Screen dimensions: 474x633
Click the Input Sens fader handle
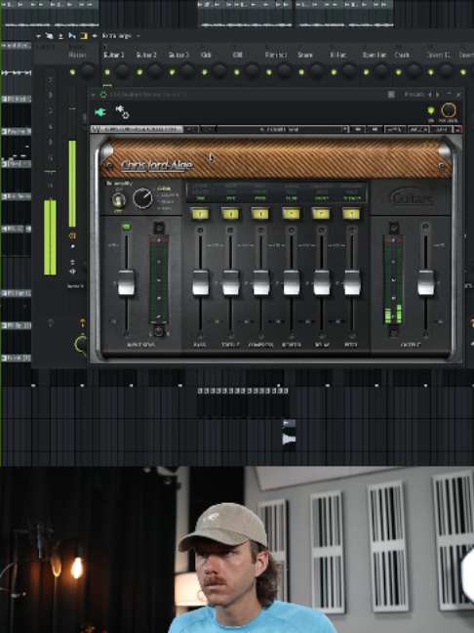point(126,282)
